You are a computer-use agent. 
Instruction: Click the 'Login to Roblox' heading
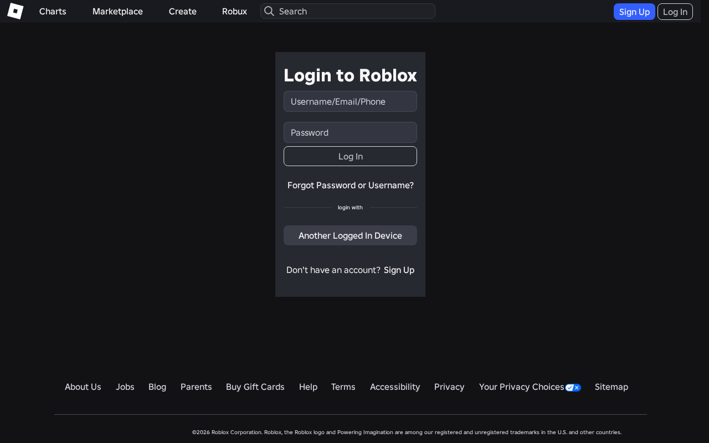(350, 75)
